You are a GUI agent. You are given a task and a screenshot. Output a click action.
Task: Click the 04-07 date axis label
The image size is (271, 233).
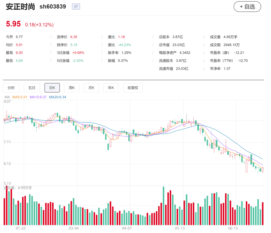[127, 228]
